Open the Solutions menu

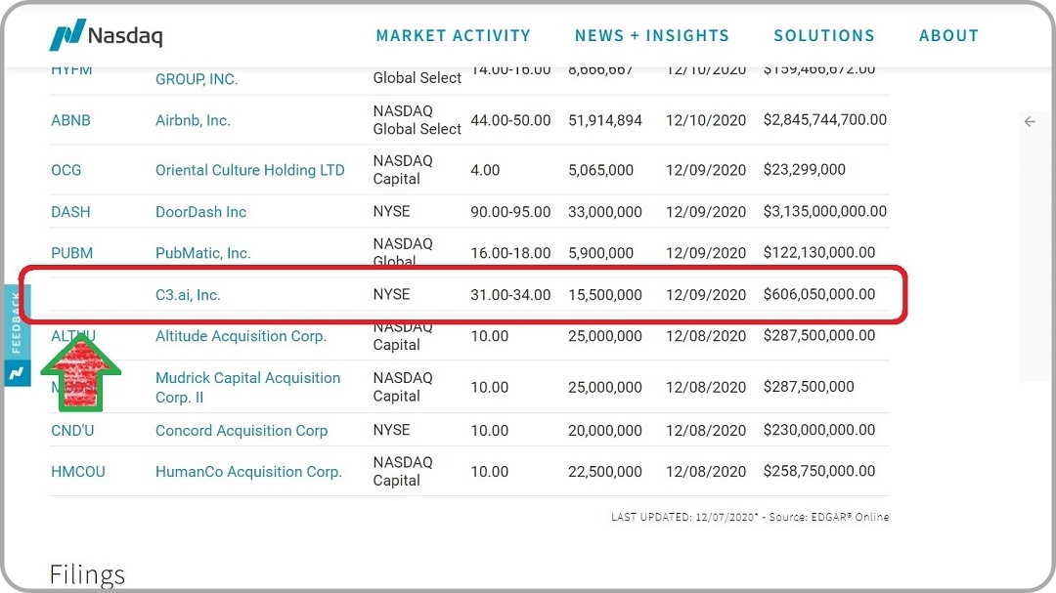pyautogui.click(x=824, y=35)
